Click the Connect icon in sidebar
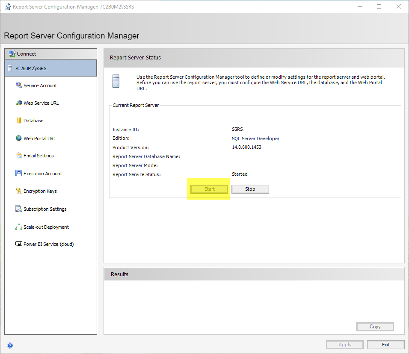This screenshot has height=354, width=409. click(x=12, y=54)
